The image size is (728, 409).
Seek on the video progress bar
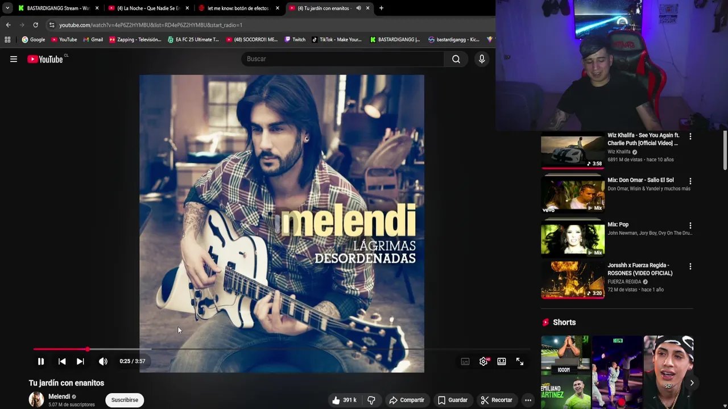(x=282, y=349)
